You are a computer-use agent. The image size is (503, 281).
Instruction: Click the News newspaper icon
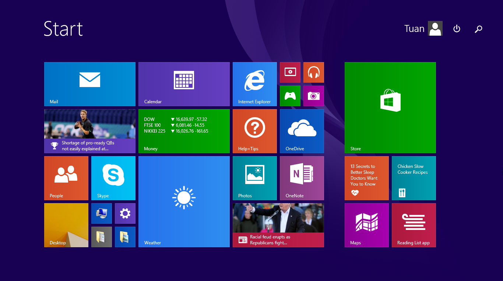(x=243, y=240)
